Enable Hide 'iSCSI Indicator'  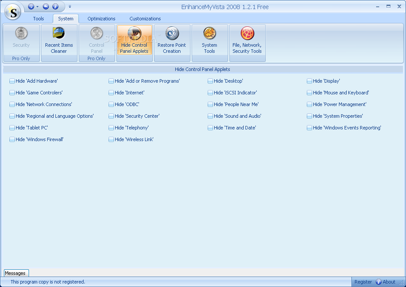tap(210, 93)
